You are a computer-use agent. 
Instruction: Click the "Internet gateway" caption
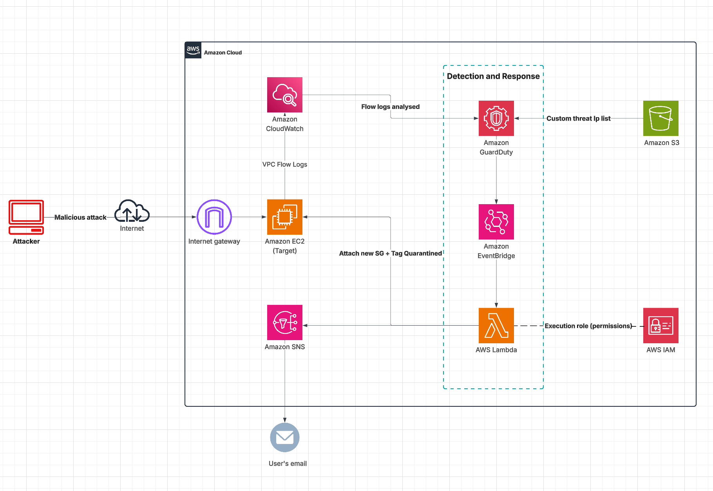click(214, 241)
